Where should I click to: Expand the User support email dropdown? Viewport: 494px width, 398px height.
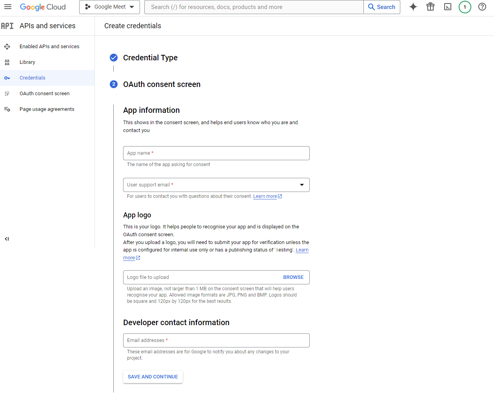[x=301, y=185]
